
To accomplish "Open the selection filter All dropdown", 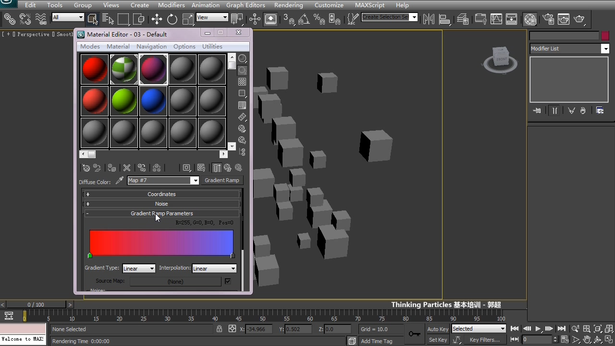I will 68,17.
